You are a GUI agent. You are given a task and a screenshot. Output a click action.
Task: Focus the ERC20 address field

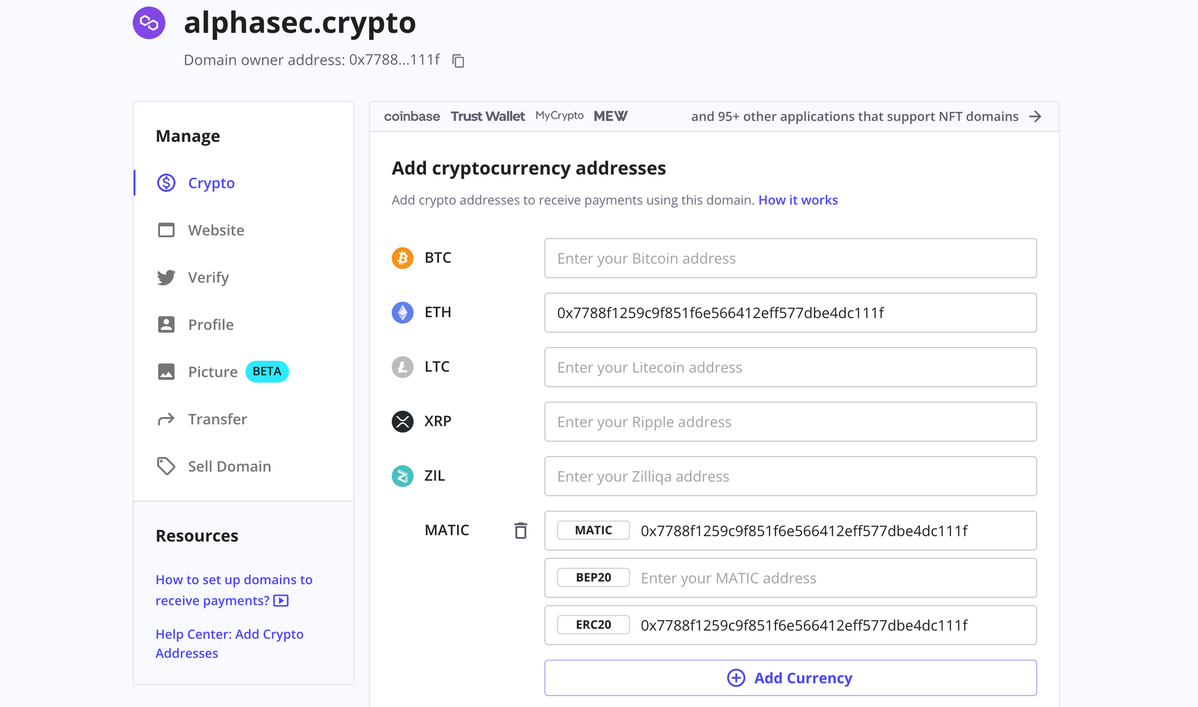point(790,625)
